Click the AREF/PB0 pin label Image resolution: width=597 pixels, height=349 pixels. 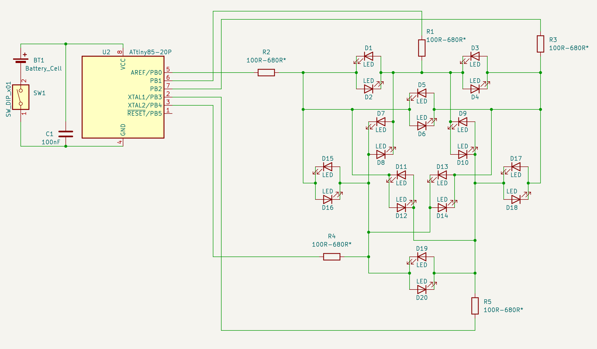[x=146, y=73]
